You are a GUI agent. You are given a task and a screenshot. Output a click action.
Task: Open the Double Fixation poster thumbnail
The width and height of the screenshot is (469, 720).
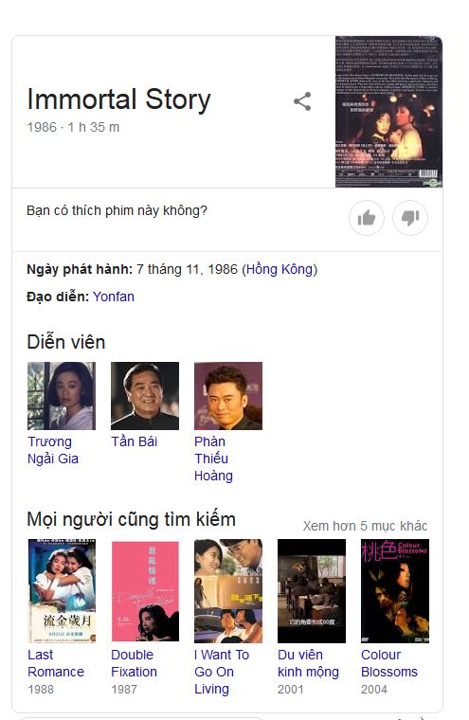145,591
